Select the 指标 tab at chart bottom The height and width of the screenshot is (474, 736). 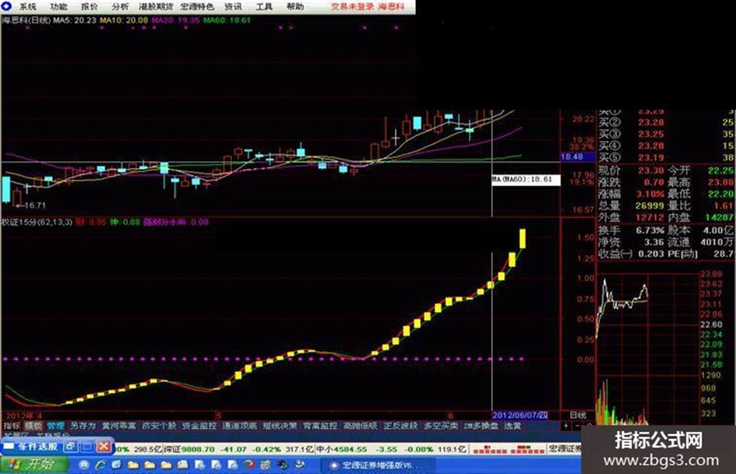pyautogui.click(x=12, y=426)
